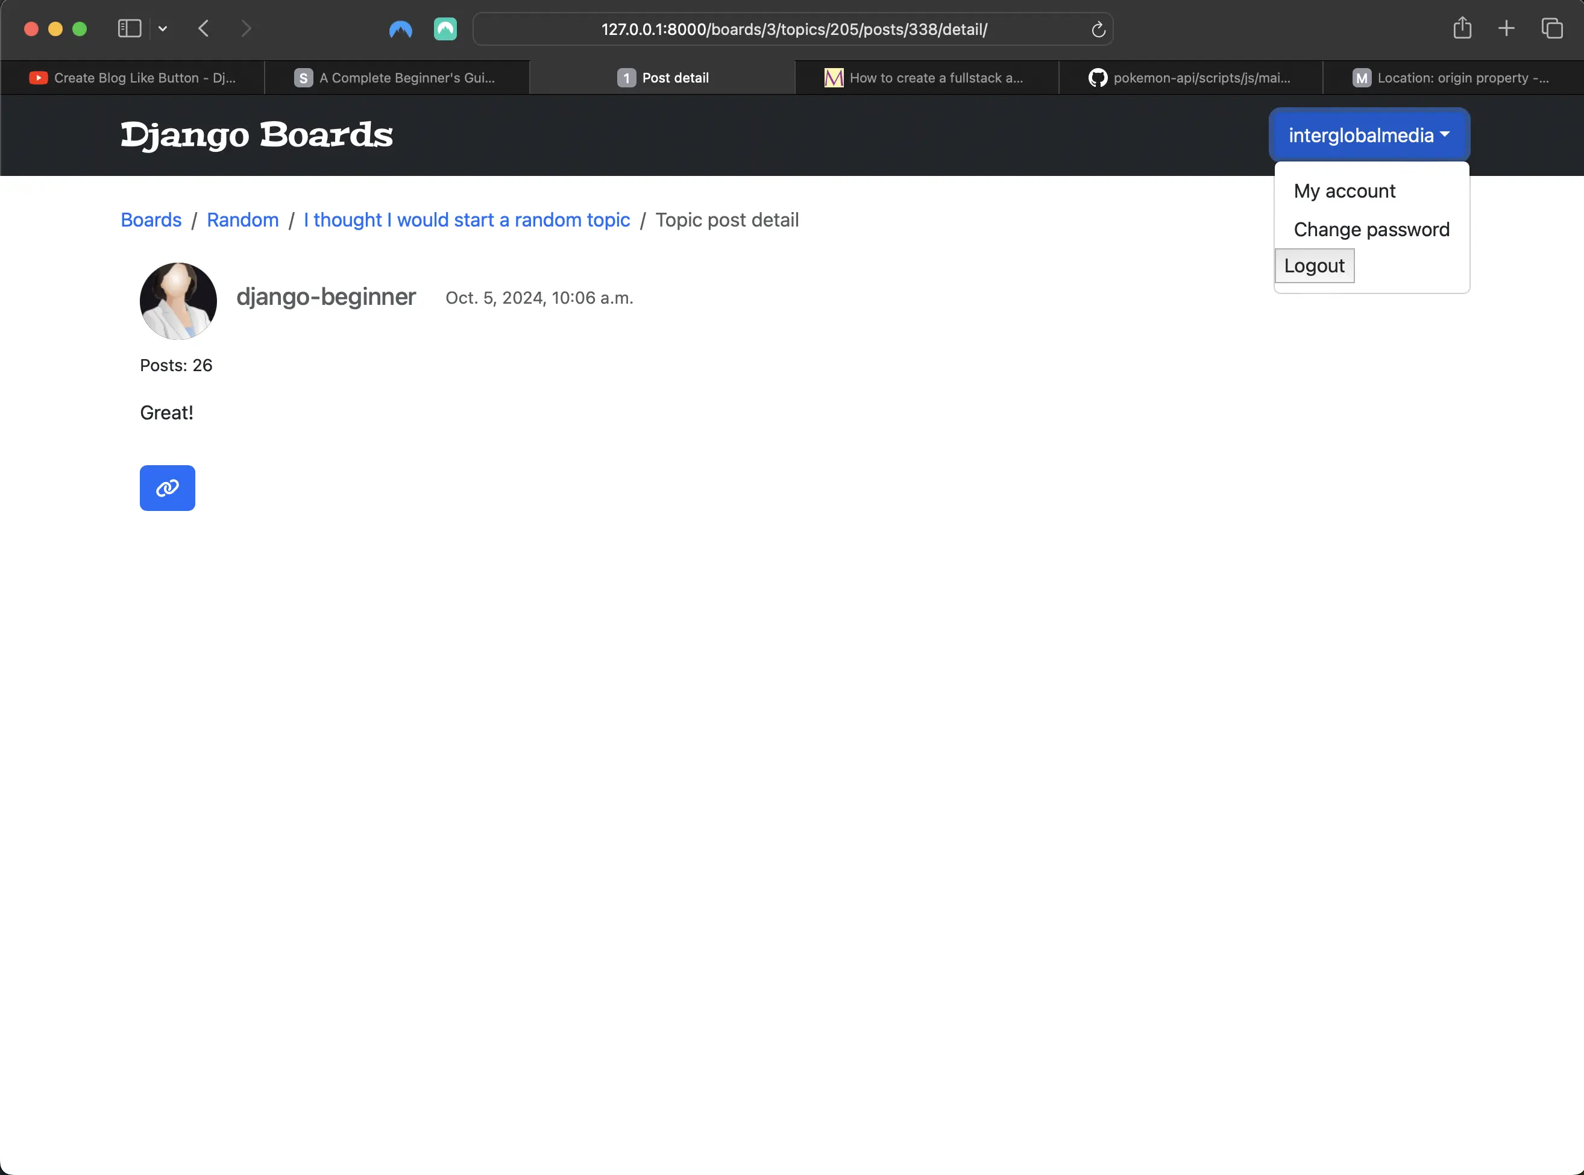Click the django-beginner avatar image
This screenshot has width=1584, height=1175.
(178, 301)
